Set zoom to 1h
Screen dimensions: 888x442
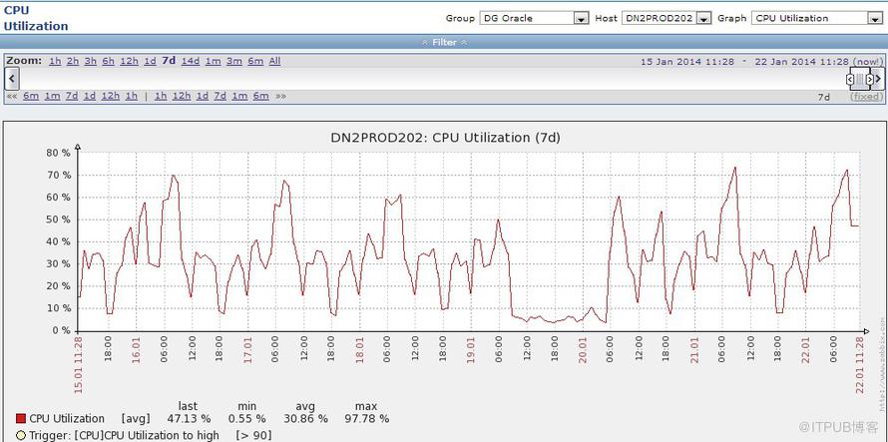55,61
